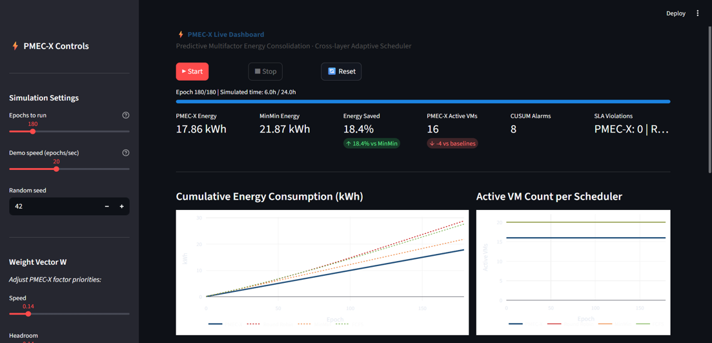Toggle Round Robin red legend in Active VM chart
This screenshot has width=712, height=343.
pyautogui.click(x=569, y=324)
